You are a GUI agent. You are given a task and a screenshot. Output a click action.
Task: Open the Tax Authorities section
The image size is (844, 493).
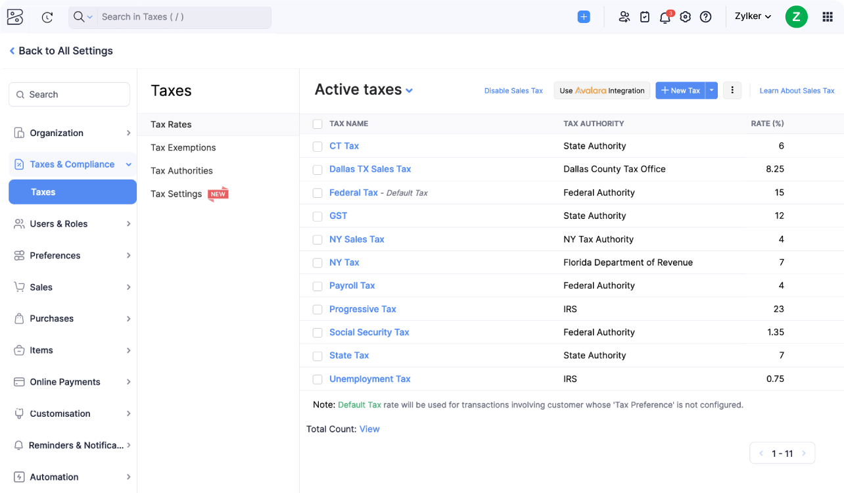point(181,171)
